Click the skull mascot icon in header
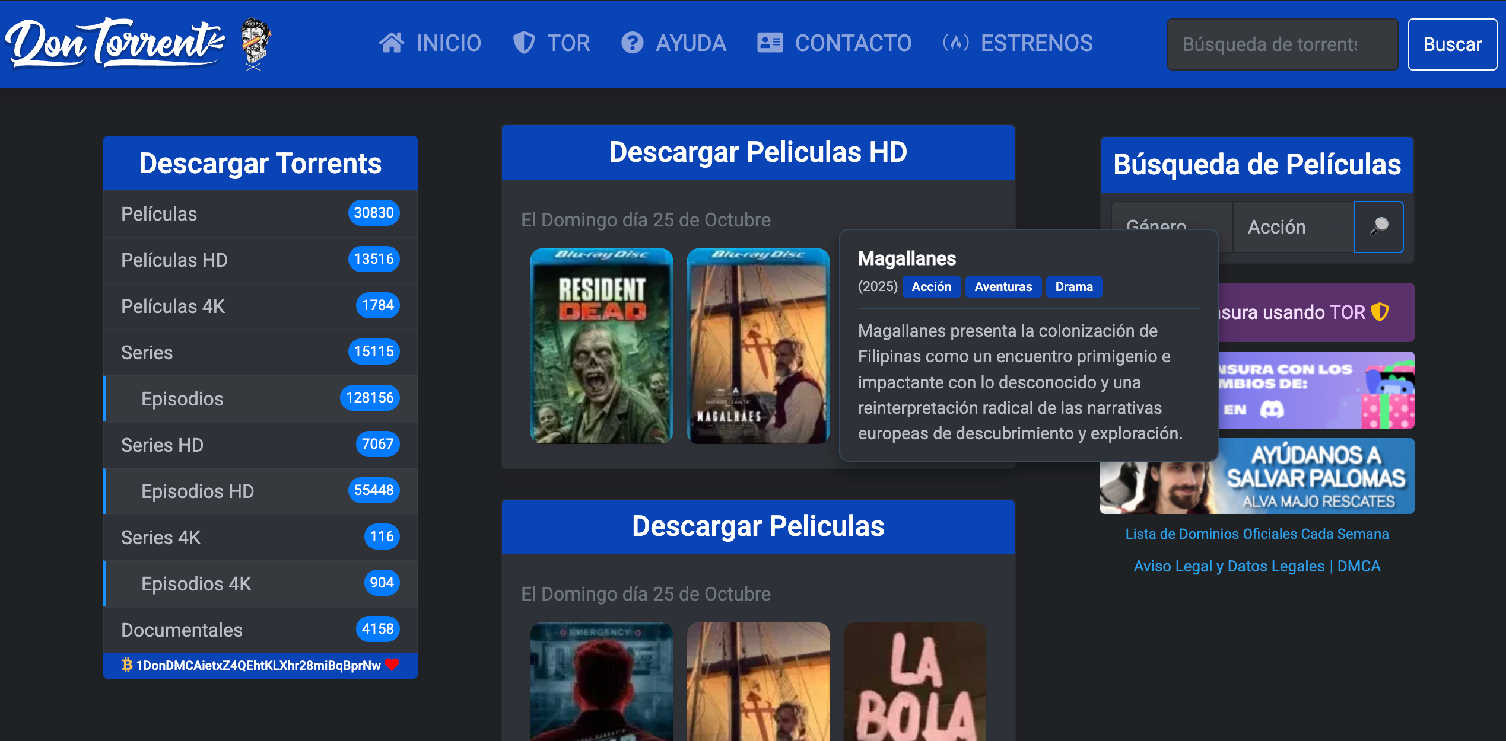This screenshot has height=741, width=1506. coord(256,44)
